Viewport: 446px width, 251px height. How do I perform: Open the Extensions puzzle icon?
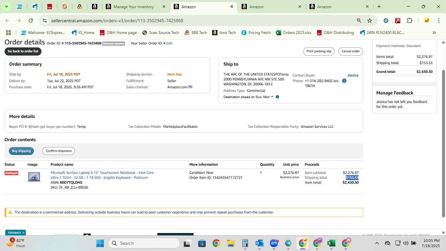409,21
